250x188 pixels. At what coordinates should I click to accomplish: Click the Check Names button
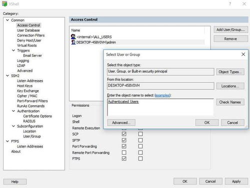pos(230,102)
